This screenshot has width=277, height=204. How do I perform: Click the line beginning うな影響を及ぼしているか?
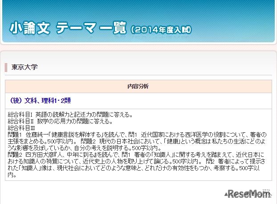[x=85, y=148]
